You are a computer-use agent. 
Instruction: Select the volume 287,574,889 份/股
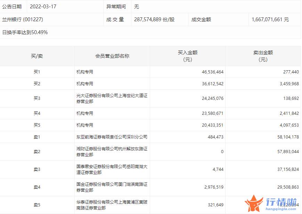point(154,19)
